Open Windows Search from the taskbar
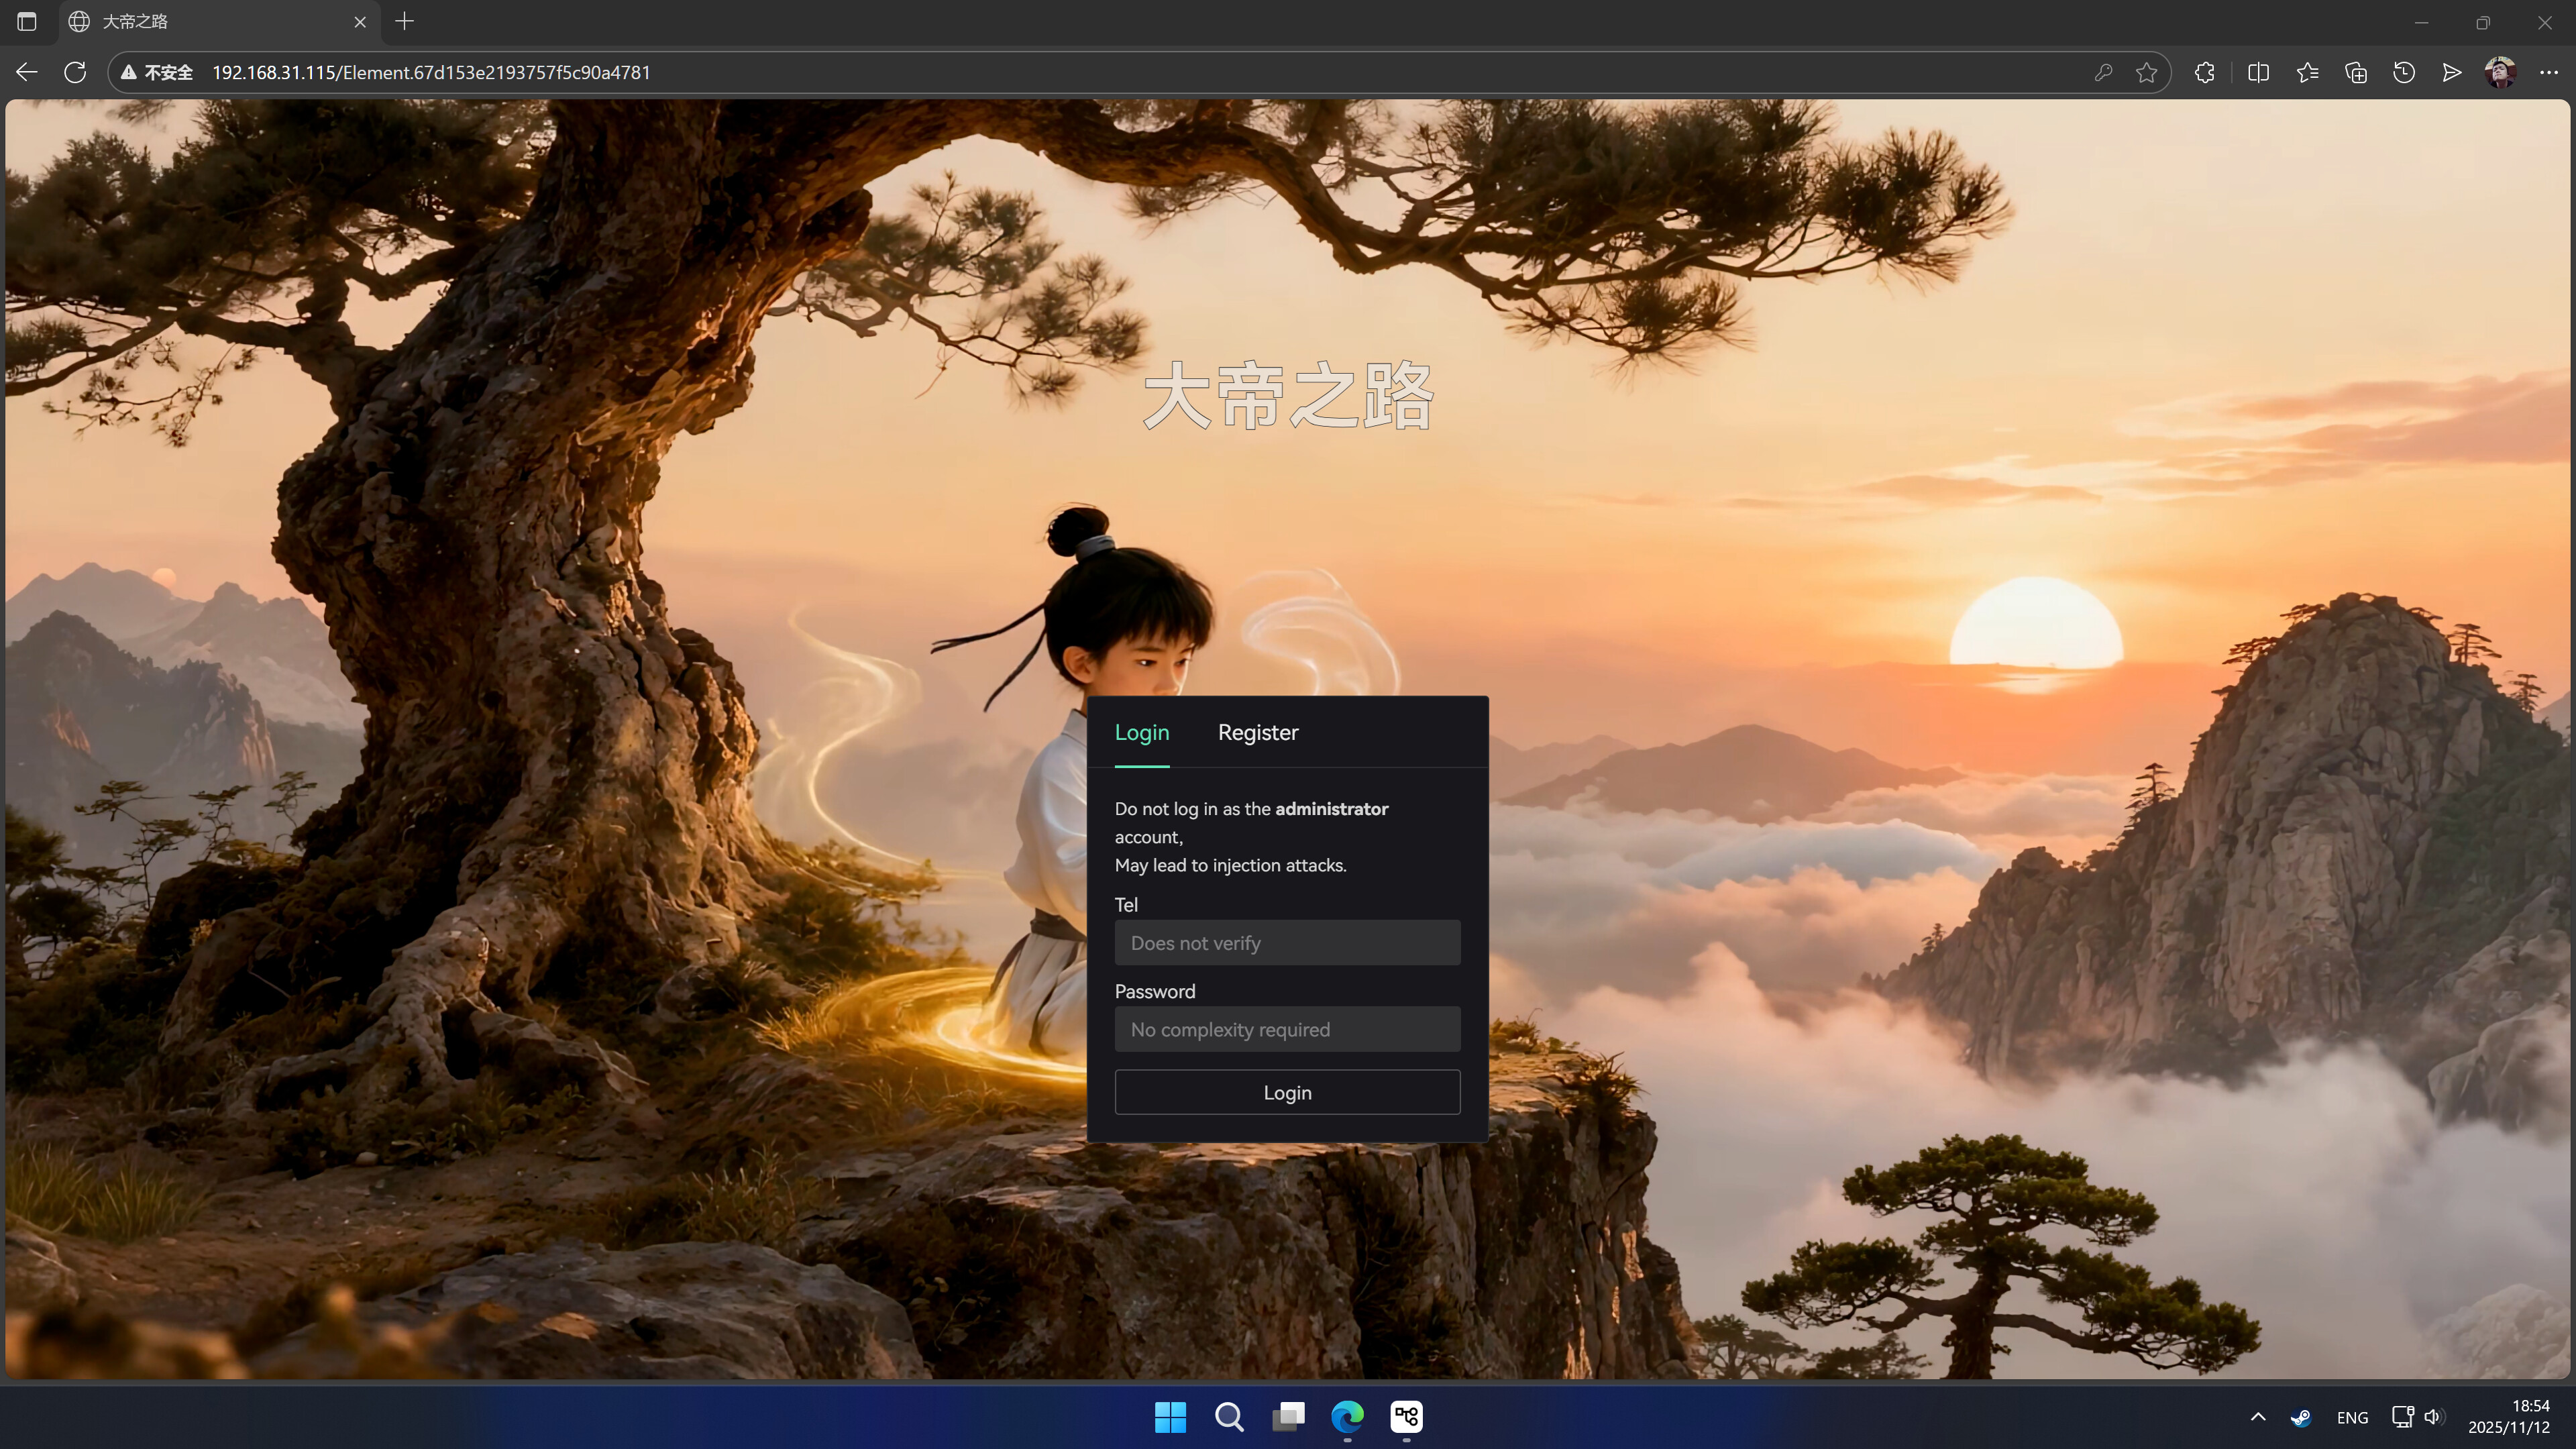The width and height of the screenshot is (2576, 1449). point(1229,1417)
